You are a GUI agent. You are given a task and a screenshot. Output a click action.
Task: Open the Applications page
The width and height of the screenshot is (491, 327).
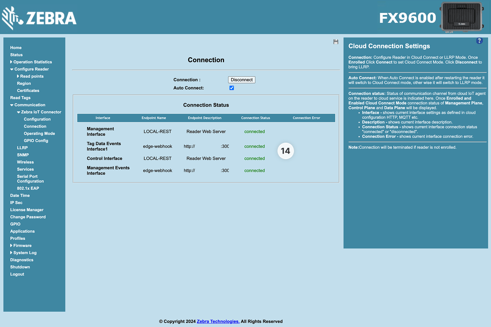click(x=23, y=231)
